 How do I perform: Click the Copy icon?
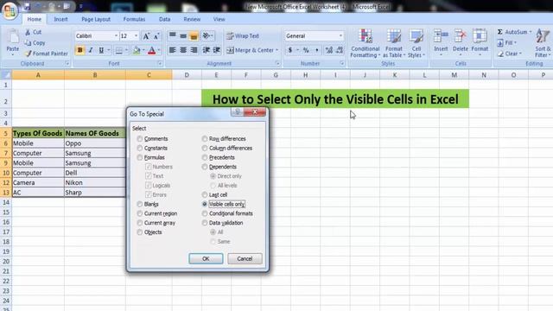pyautogui.click(x=28, y=42)
